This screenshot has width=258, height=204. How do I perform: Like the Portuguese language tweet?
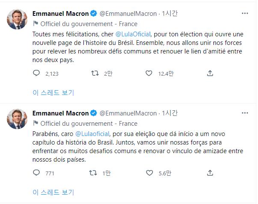pos(149,173)
